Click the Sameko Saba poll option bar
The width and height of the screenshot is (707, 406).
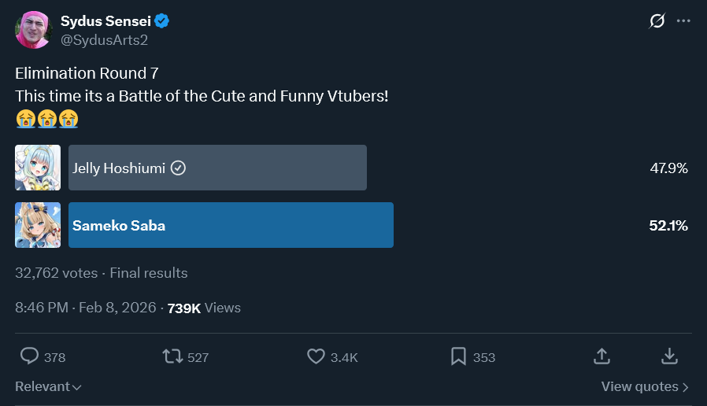tap(231, 225)
